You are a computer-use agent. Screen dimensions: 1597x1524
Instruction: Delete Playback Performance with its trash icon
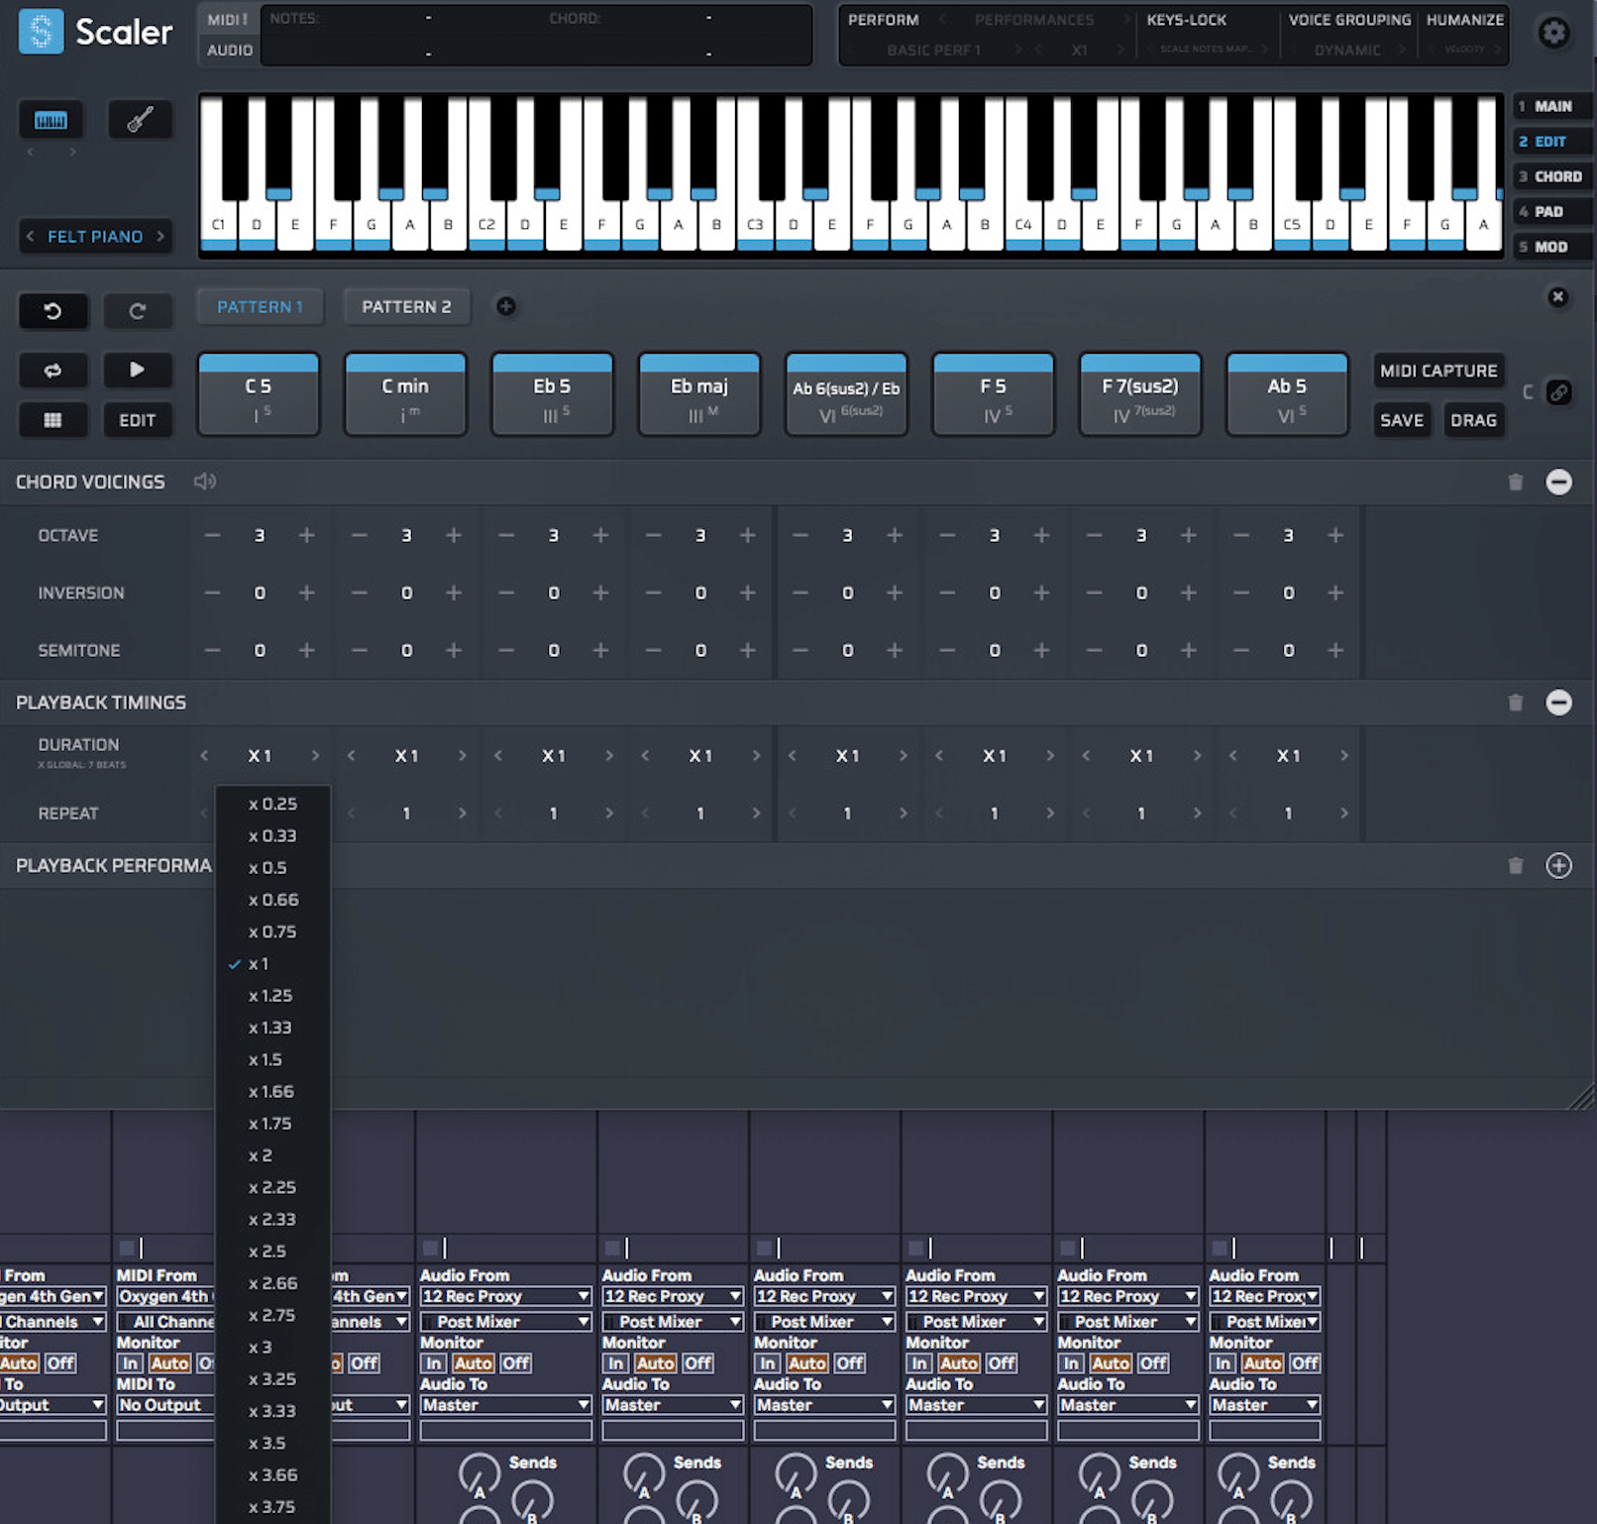point(1515,866)
